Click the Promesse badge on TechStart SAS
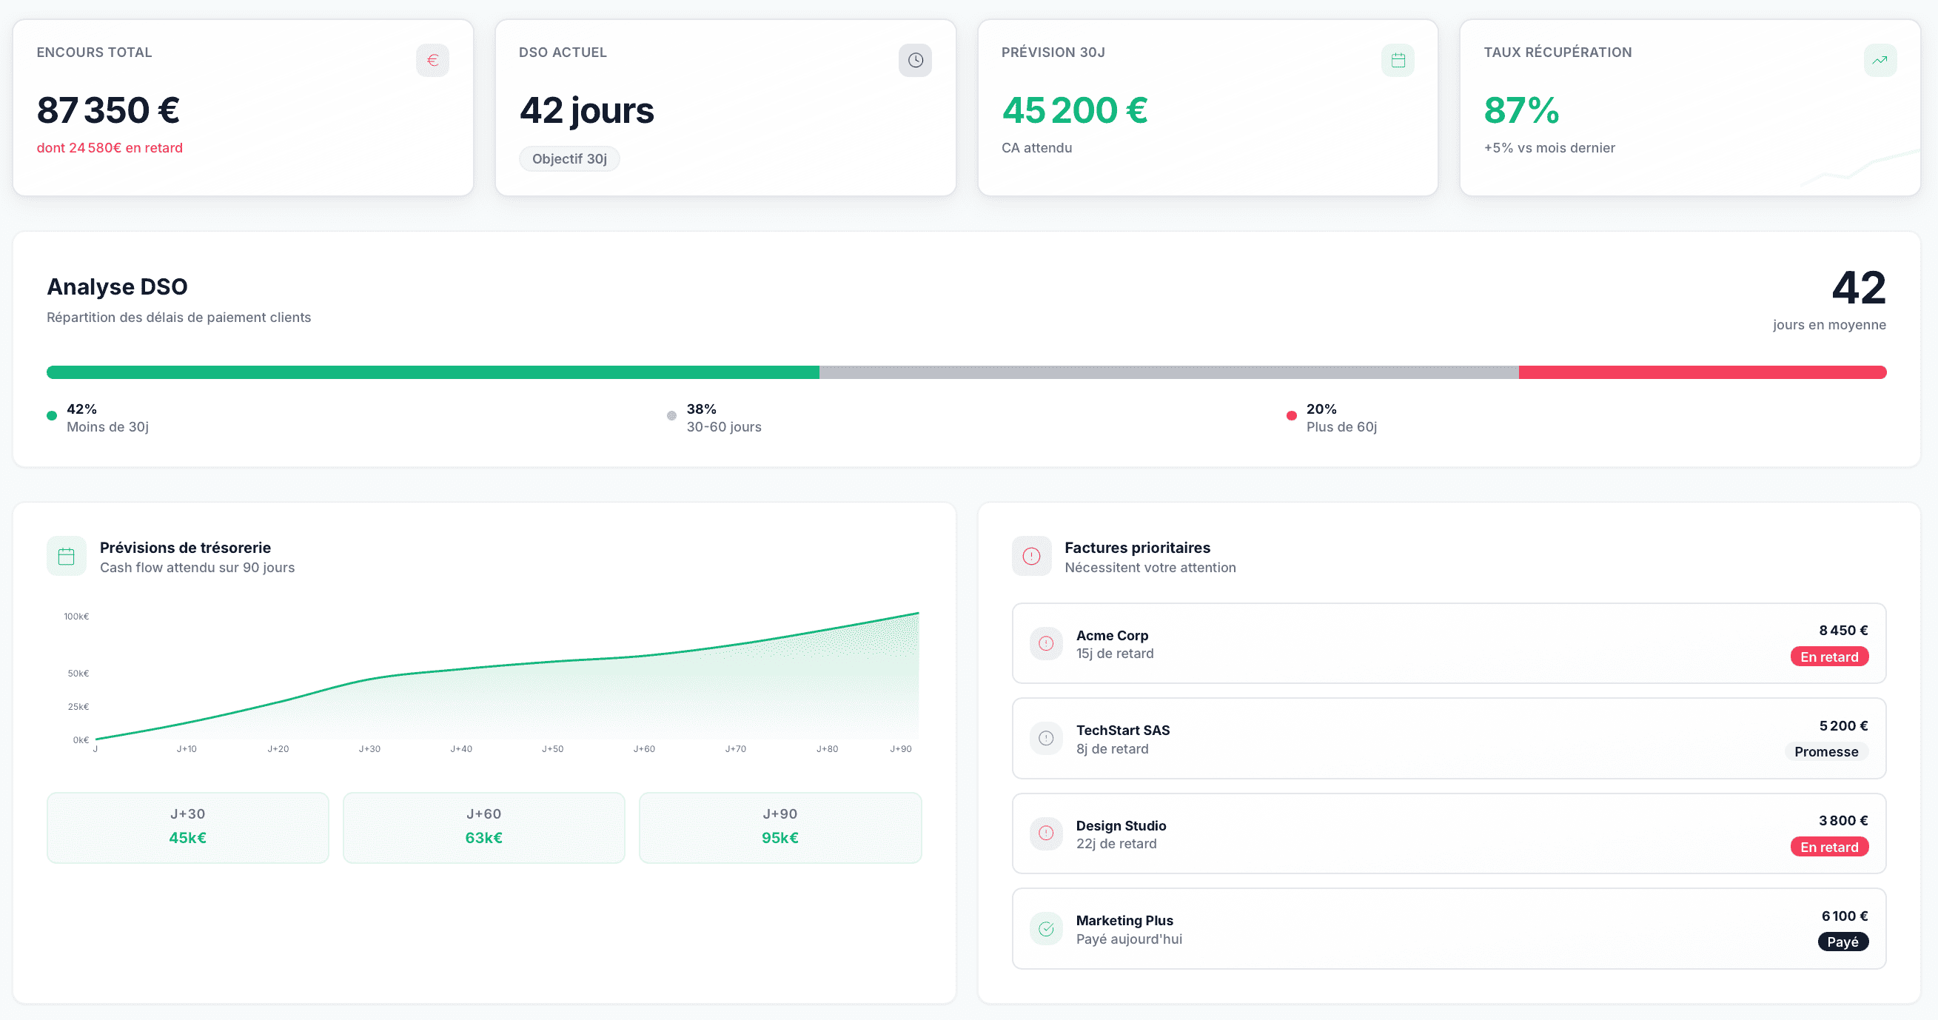 click(1825, 751)
